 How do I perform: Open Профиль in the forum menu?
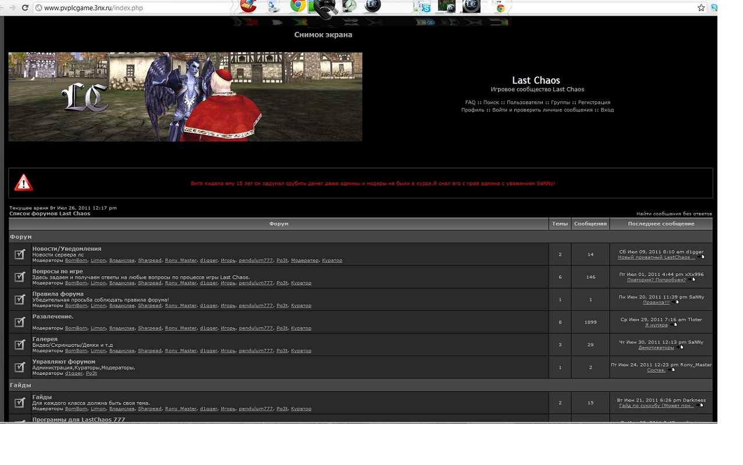click(473, 110)
